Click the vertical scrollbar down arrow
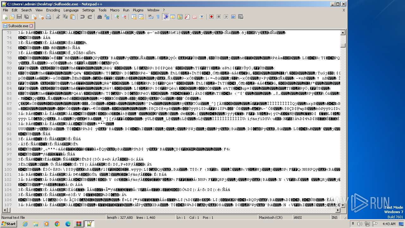The width and height of the screenshot is (405, 228). point(343,205)
